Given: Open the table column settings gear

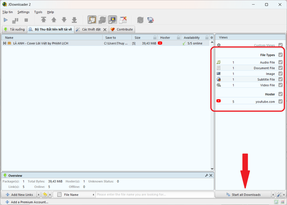Looking at the screenshot, I should (x=211, y=38).
